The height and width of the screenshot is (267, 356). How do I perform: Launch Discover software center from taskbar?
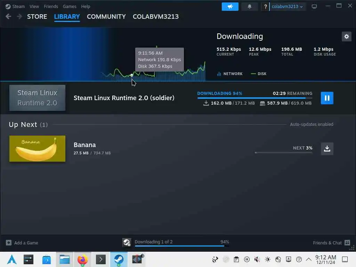coord(47,259)
